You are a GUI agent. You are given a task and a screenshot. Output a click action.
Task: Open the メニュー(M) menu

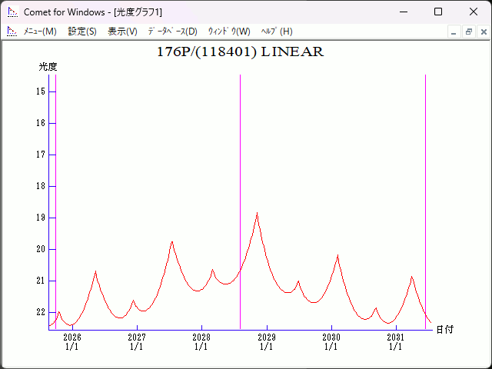pyautogui.click(x=40, y=32)
